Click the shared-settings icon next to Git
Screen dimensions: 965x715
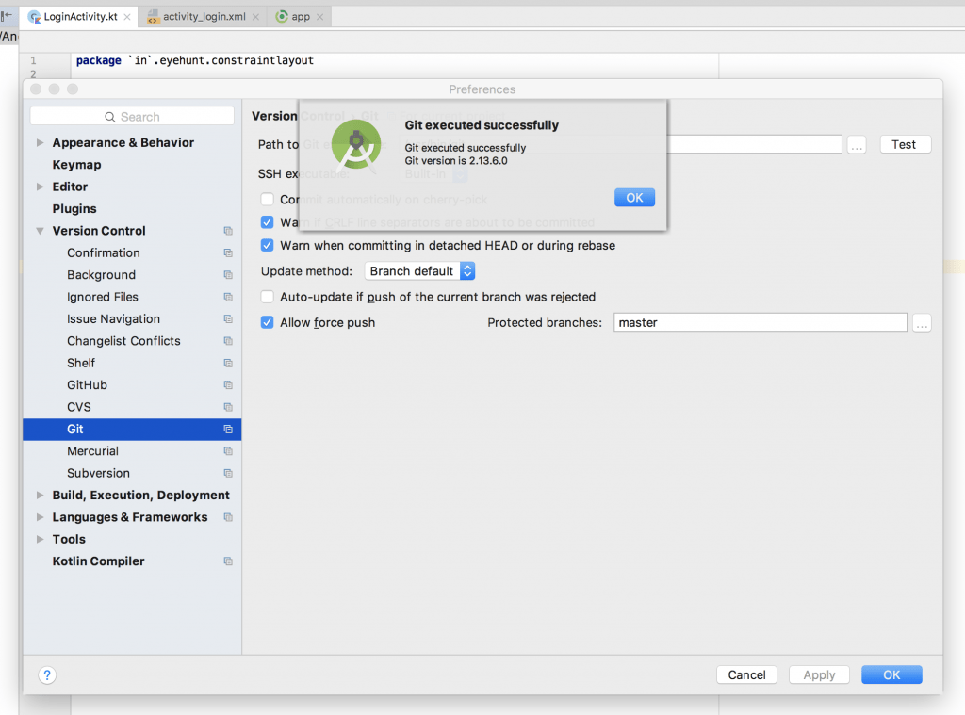(x=229, y=429)
